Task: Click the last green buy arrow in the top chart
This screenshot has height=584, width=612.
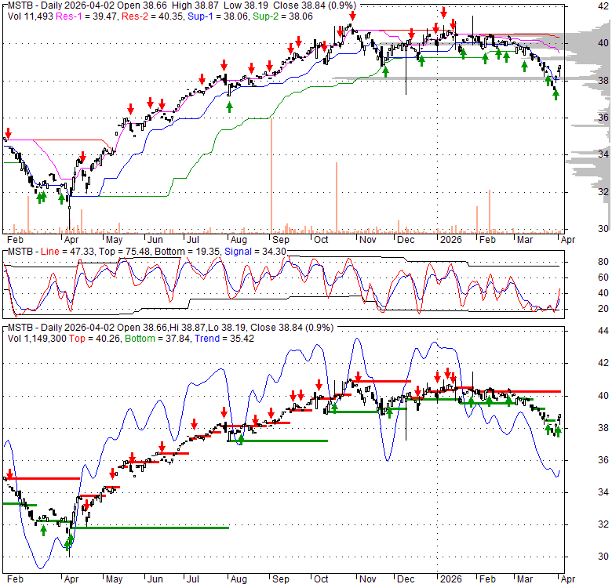Action: point(556,94)
